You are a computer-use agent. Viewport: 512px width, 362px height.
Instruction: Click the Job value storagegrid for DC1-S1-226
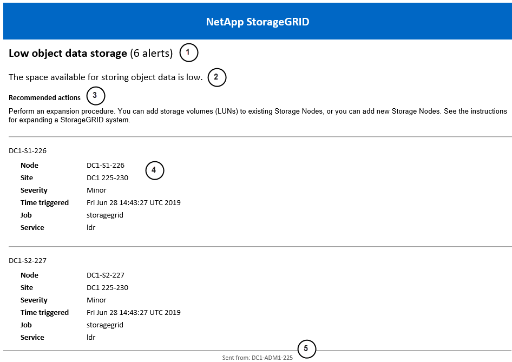click(x=105, y=215)
